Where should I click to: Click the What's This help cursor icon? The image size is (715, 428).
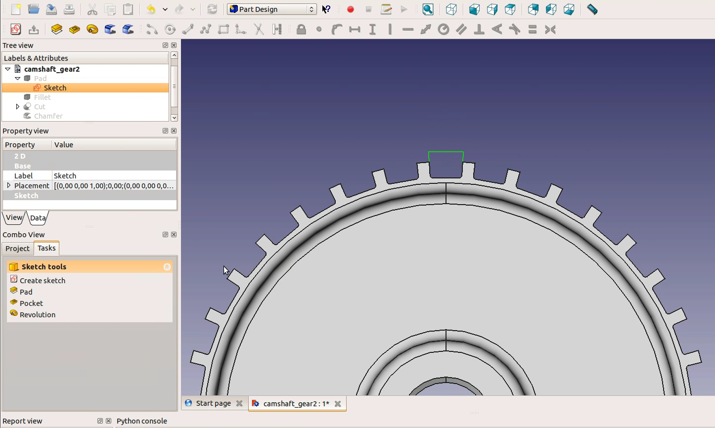pyautogui.click(x=326, y=9)
